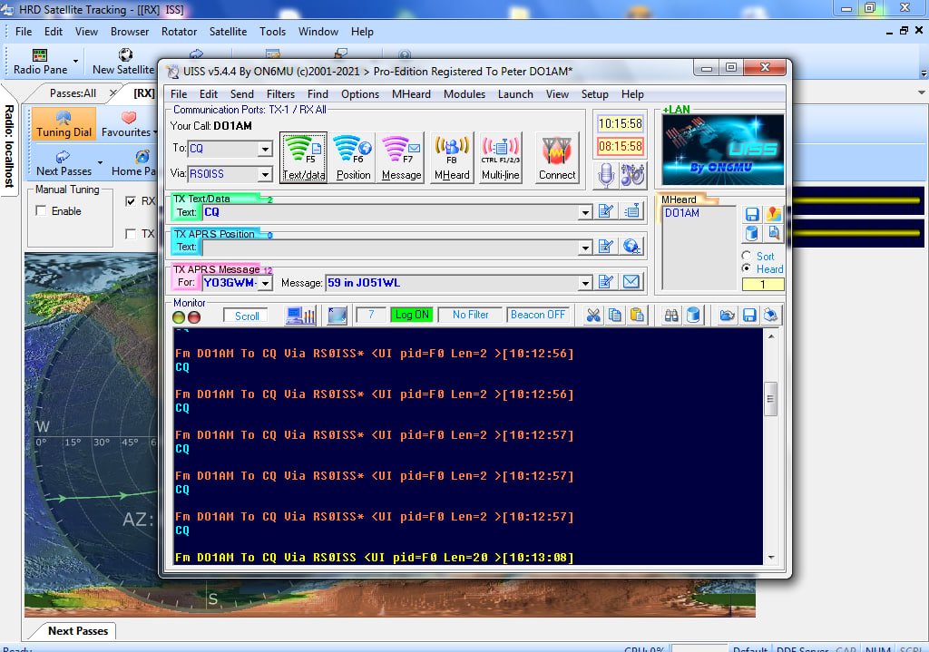Screen dimensions: 929x652
Task: Toggle the green Log ON button
Action: tap(412, 315)
